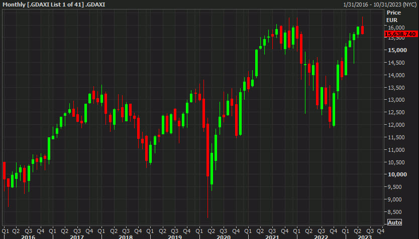Click the 2021 year label on time axis
This screenshot has width=419, height=239.
(272, 237)
